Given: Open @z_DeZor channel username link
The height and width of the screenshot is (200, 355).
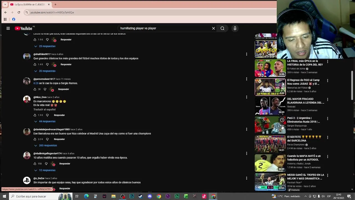Looking at the screenshot, I should (x=39, y=178).
